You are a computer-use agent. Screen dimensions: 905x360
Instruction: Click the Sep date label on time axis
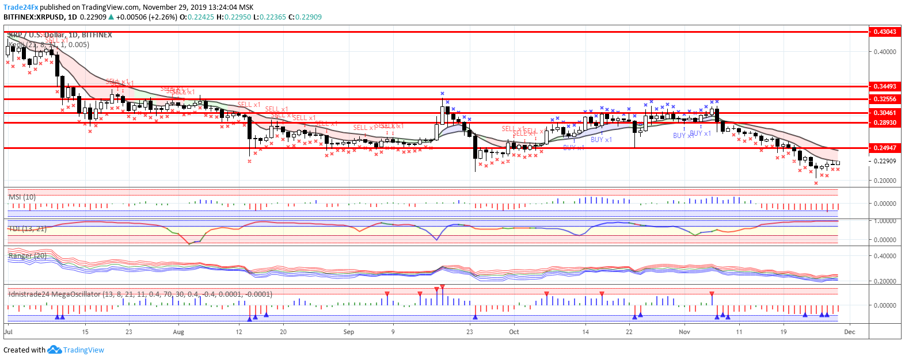[348, 332]
